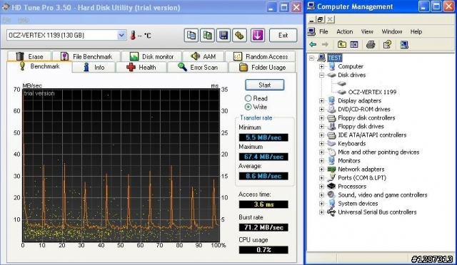457x265 pixels.
Task: Click the 67.4 MB/sec maximum value
Action: click(263, 157)
